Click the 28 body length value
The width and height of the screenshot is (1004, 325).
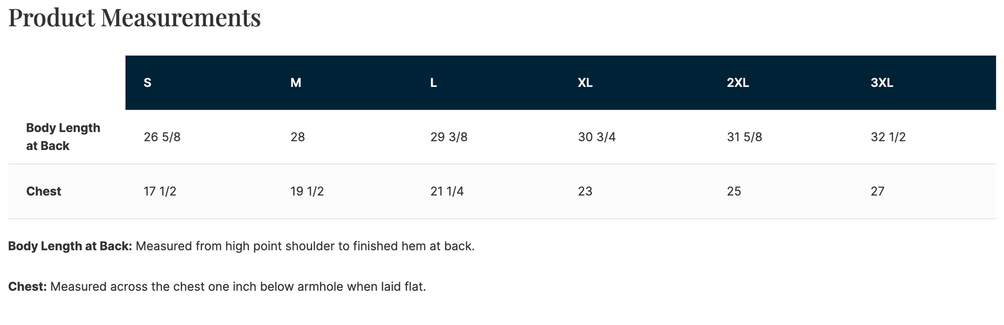point(298,137)
